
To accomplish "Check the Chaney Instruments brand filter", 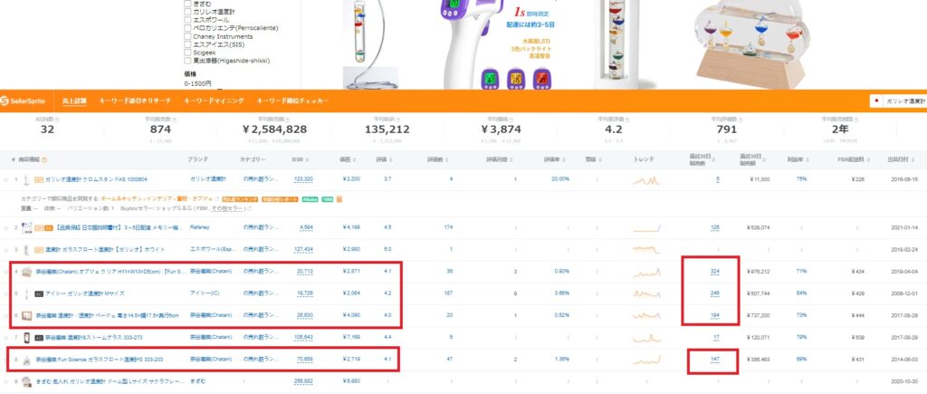I will tap(187, 36).
